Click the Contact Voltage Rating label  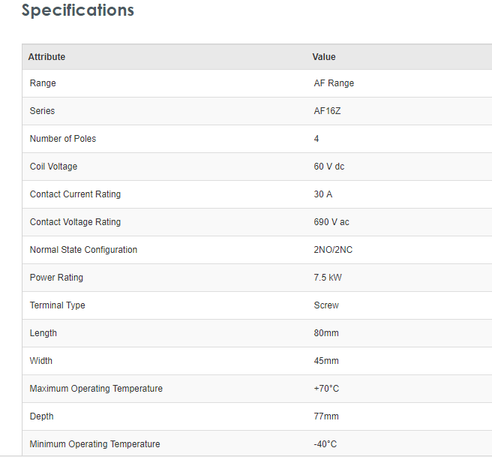click(x=75, y=222)
